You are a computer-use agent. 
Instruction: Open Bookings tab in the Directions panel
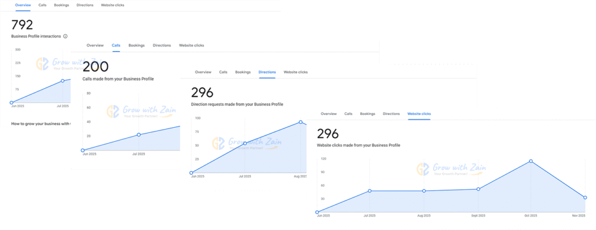point(243,72)
